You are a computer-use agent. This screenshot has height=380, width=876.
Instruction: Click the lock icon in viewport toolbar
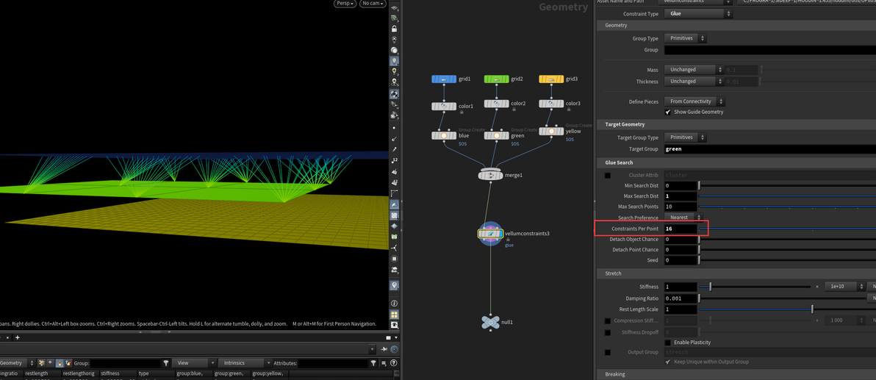tap(395, 29)
